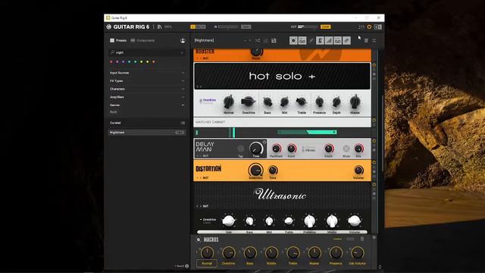Screen dimensions: 485x273
Task: Save preset with the floppy disk icon
Action: (x=274, y=40)
